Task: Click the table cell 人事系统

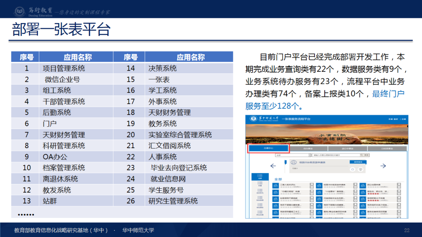Action: [x=163, y=157]
